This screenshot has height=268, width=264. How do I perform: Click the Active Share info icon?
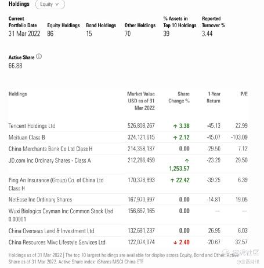coord(39,57)
